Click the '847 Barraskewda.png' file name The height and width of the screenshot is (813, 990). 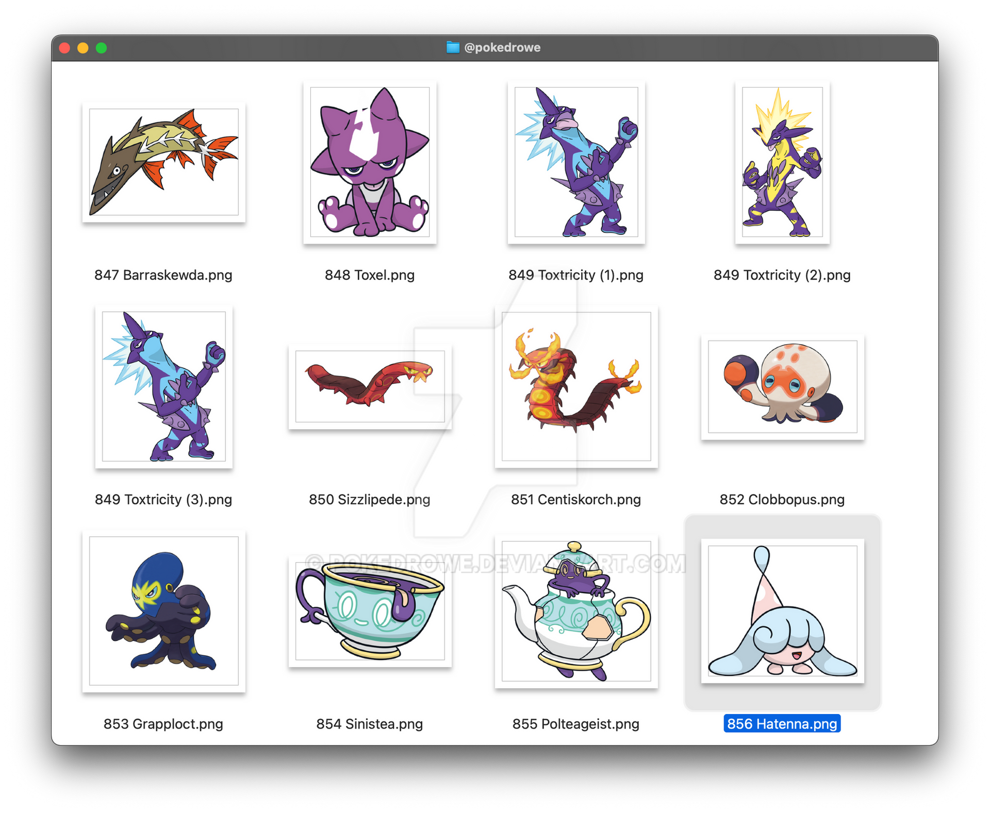(163, 275)
